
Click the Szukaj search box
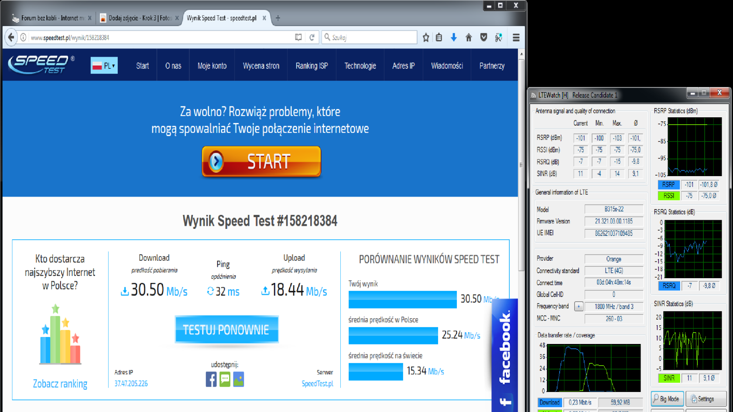[369, 37]
